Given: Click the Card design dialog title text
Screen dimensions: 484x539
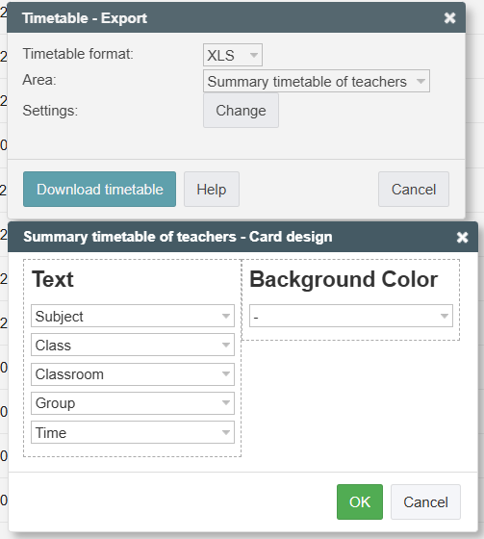Looking at the screenshot, I should [x=178, y=237].
